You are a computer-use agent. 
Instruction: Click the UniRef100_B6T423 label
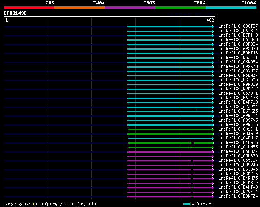(x=238, y=98)
